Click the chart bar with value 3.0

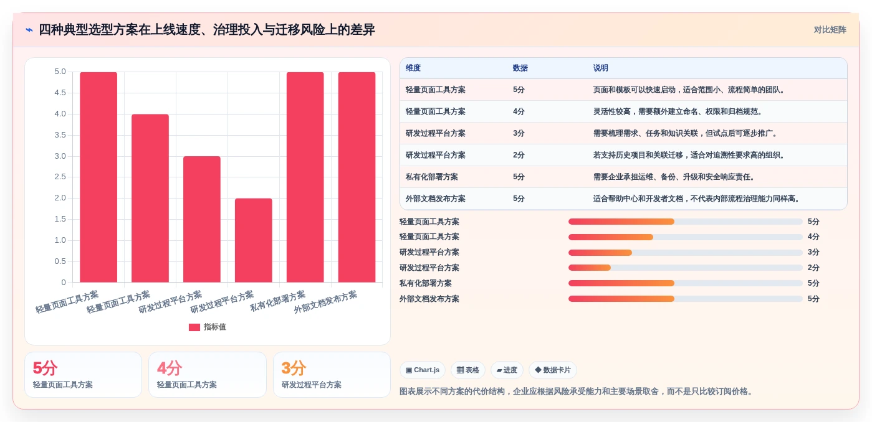point(202,219)
